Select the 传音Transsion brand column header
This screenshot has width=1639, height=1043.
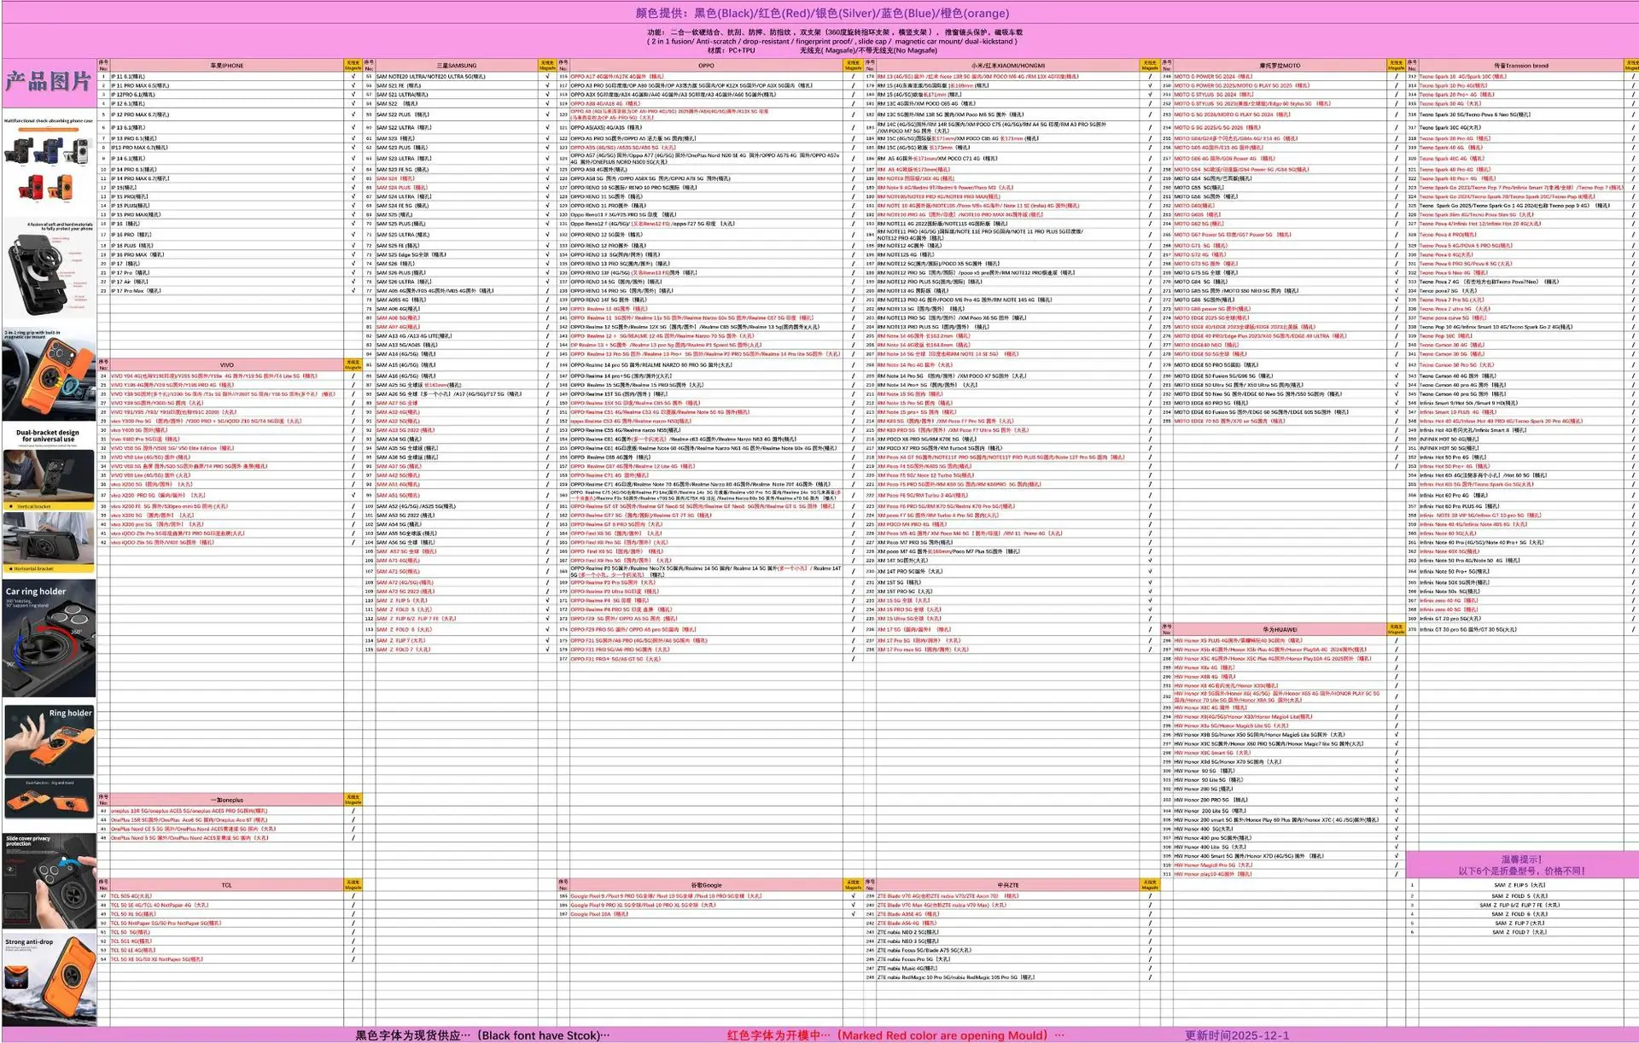click(1521, 66)
